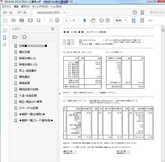Open the ウィンドウ(W) menu
The width and height of the screenshot is (165, 162).
click(x=40, y=6)
